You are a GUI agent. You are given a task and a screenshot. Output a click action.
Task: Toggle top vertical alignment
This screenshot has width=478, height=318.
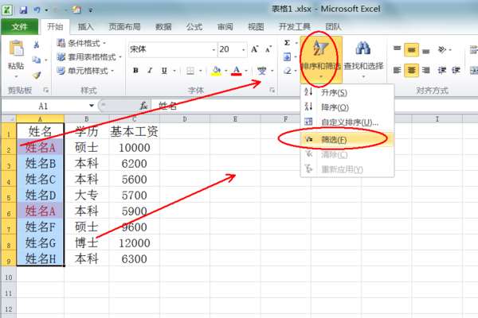point(397,49)
